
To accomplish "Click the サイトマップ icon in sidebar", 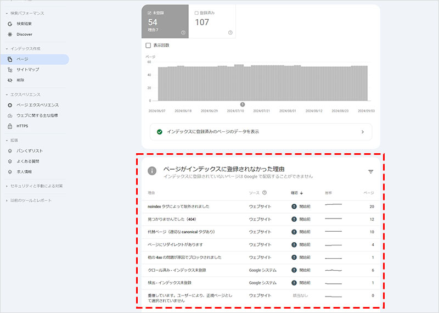I will 10,70.
